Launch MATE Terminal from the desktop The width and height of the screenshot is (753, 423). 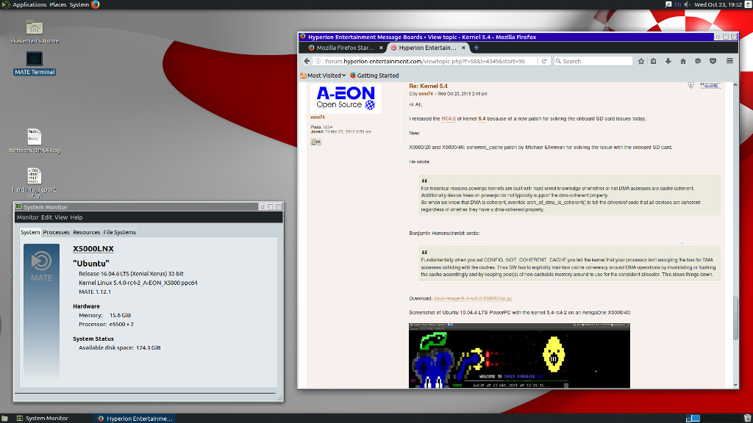35,59
